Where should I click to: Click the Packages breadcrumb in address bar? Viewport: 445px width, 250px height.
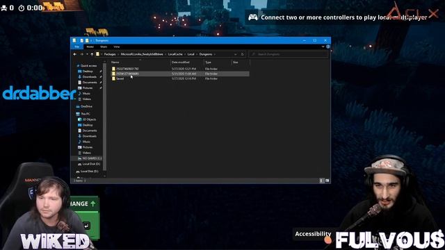click(110, 54)
